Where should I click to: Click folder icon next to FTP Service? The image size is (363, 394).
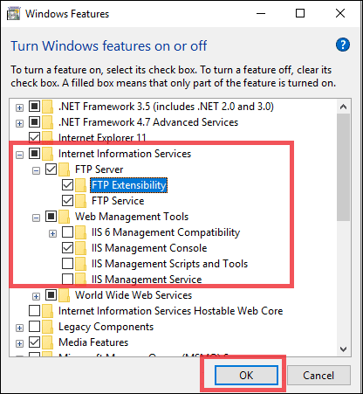(81, 201)
